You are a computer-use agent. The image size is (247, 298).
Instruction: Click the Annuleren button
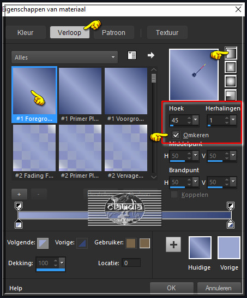click(219, 288)
